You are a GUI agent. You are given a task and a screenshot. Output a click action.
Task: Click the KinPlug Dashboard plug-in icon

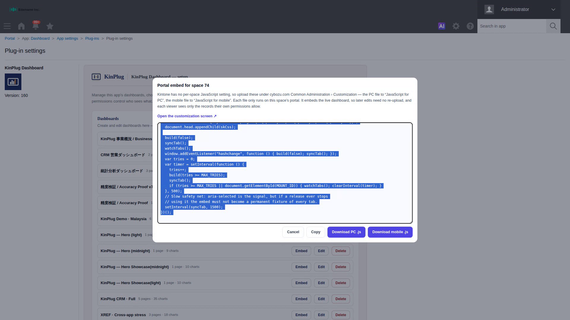click(13, 82)
